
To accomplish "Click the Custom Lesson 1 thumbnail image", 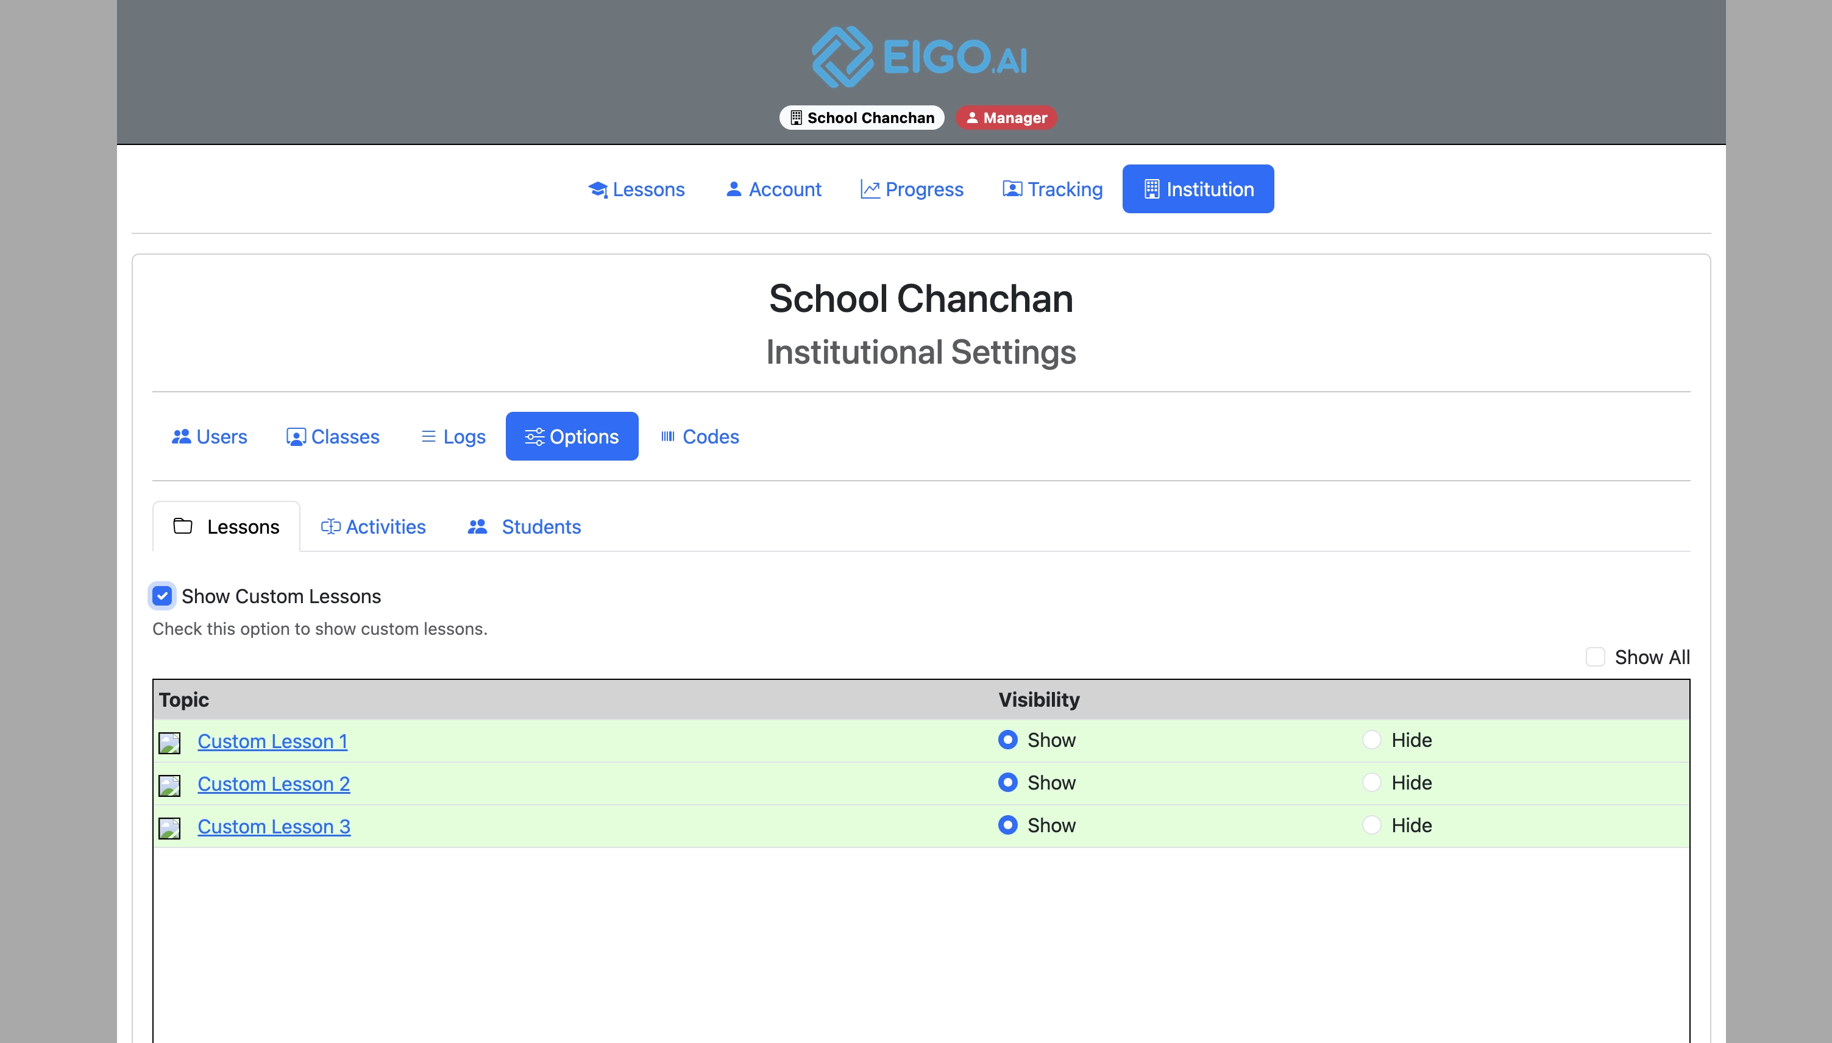I will (169, 743).
